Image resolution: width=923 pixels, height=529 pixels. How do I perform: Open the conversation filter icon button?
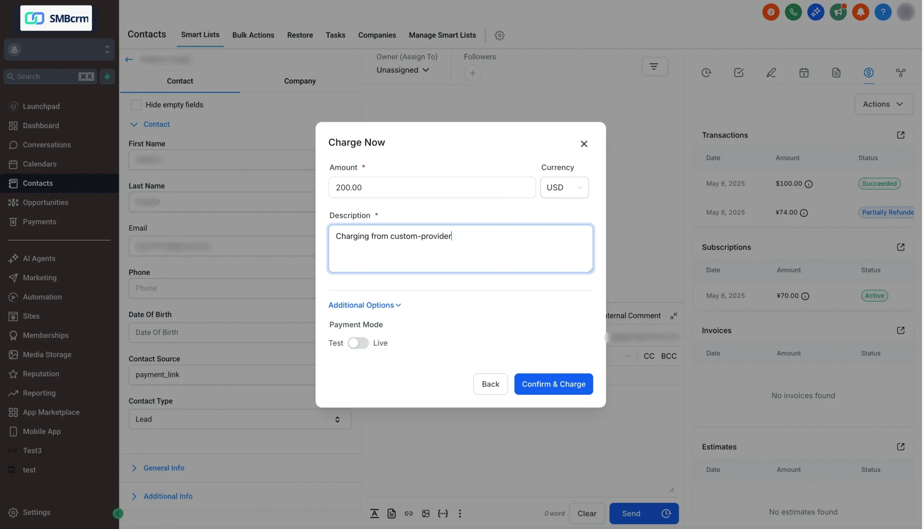[x=654, y=67]
